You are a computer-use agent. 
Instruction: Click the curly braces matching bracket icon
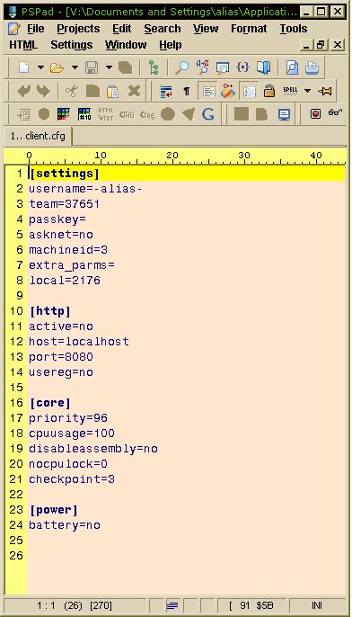pyautogui.click(x=242, y=67)
